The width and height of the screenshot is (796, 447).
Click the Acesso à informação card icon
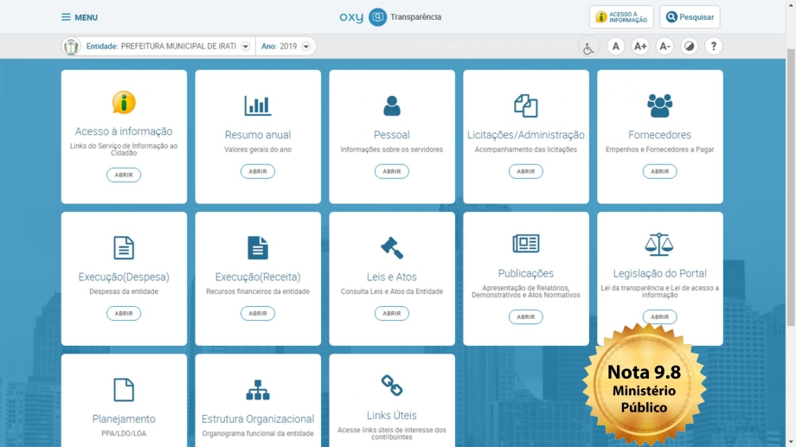coord(124,103)
